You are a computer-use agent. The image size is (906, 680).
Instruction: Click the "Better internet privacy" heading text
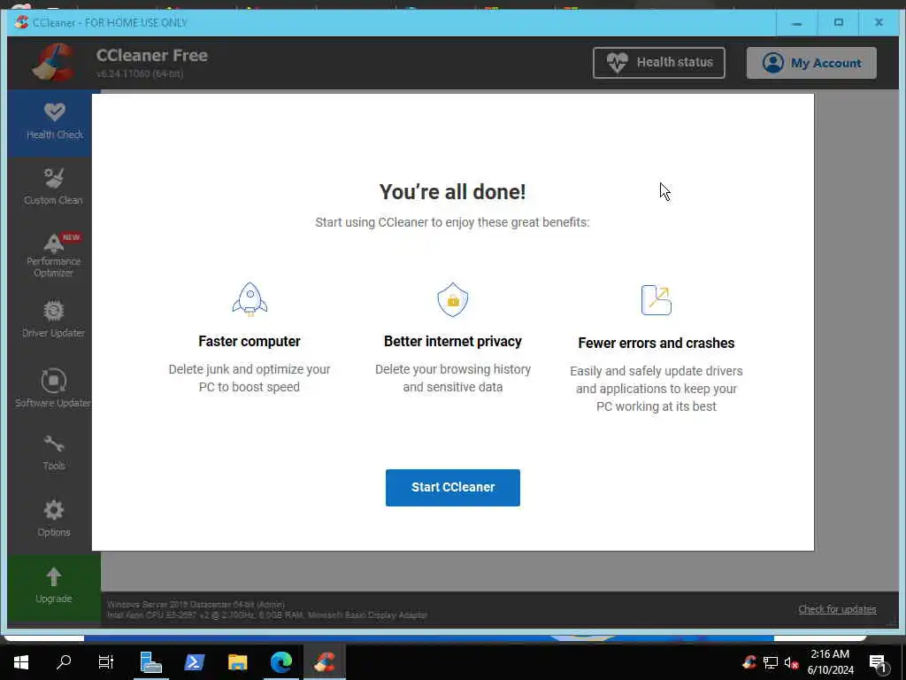point(452,341)
